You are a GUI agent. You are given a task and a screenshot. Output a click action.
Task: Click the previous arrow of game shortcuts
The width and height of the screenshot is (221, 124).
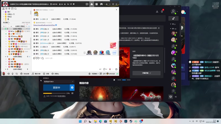pos(85,53)
